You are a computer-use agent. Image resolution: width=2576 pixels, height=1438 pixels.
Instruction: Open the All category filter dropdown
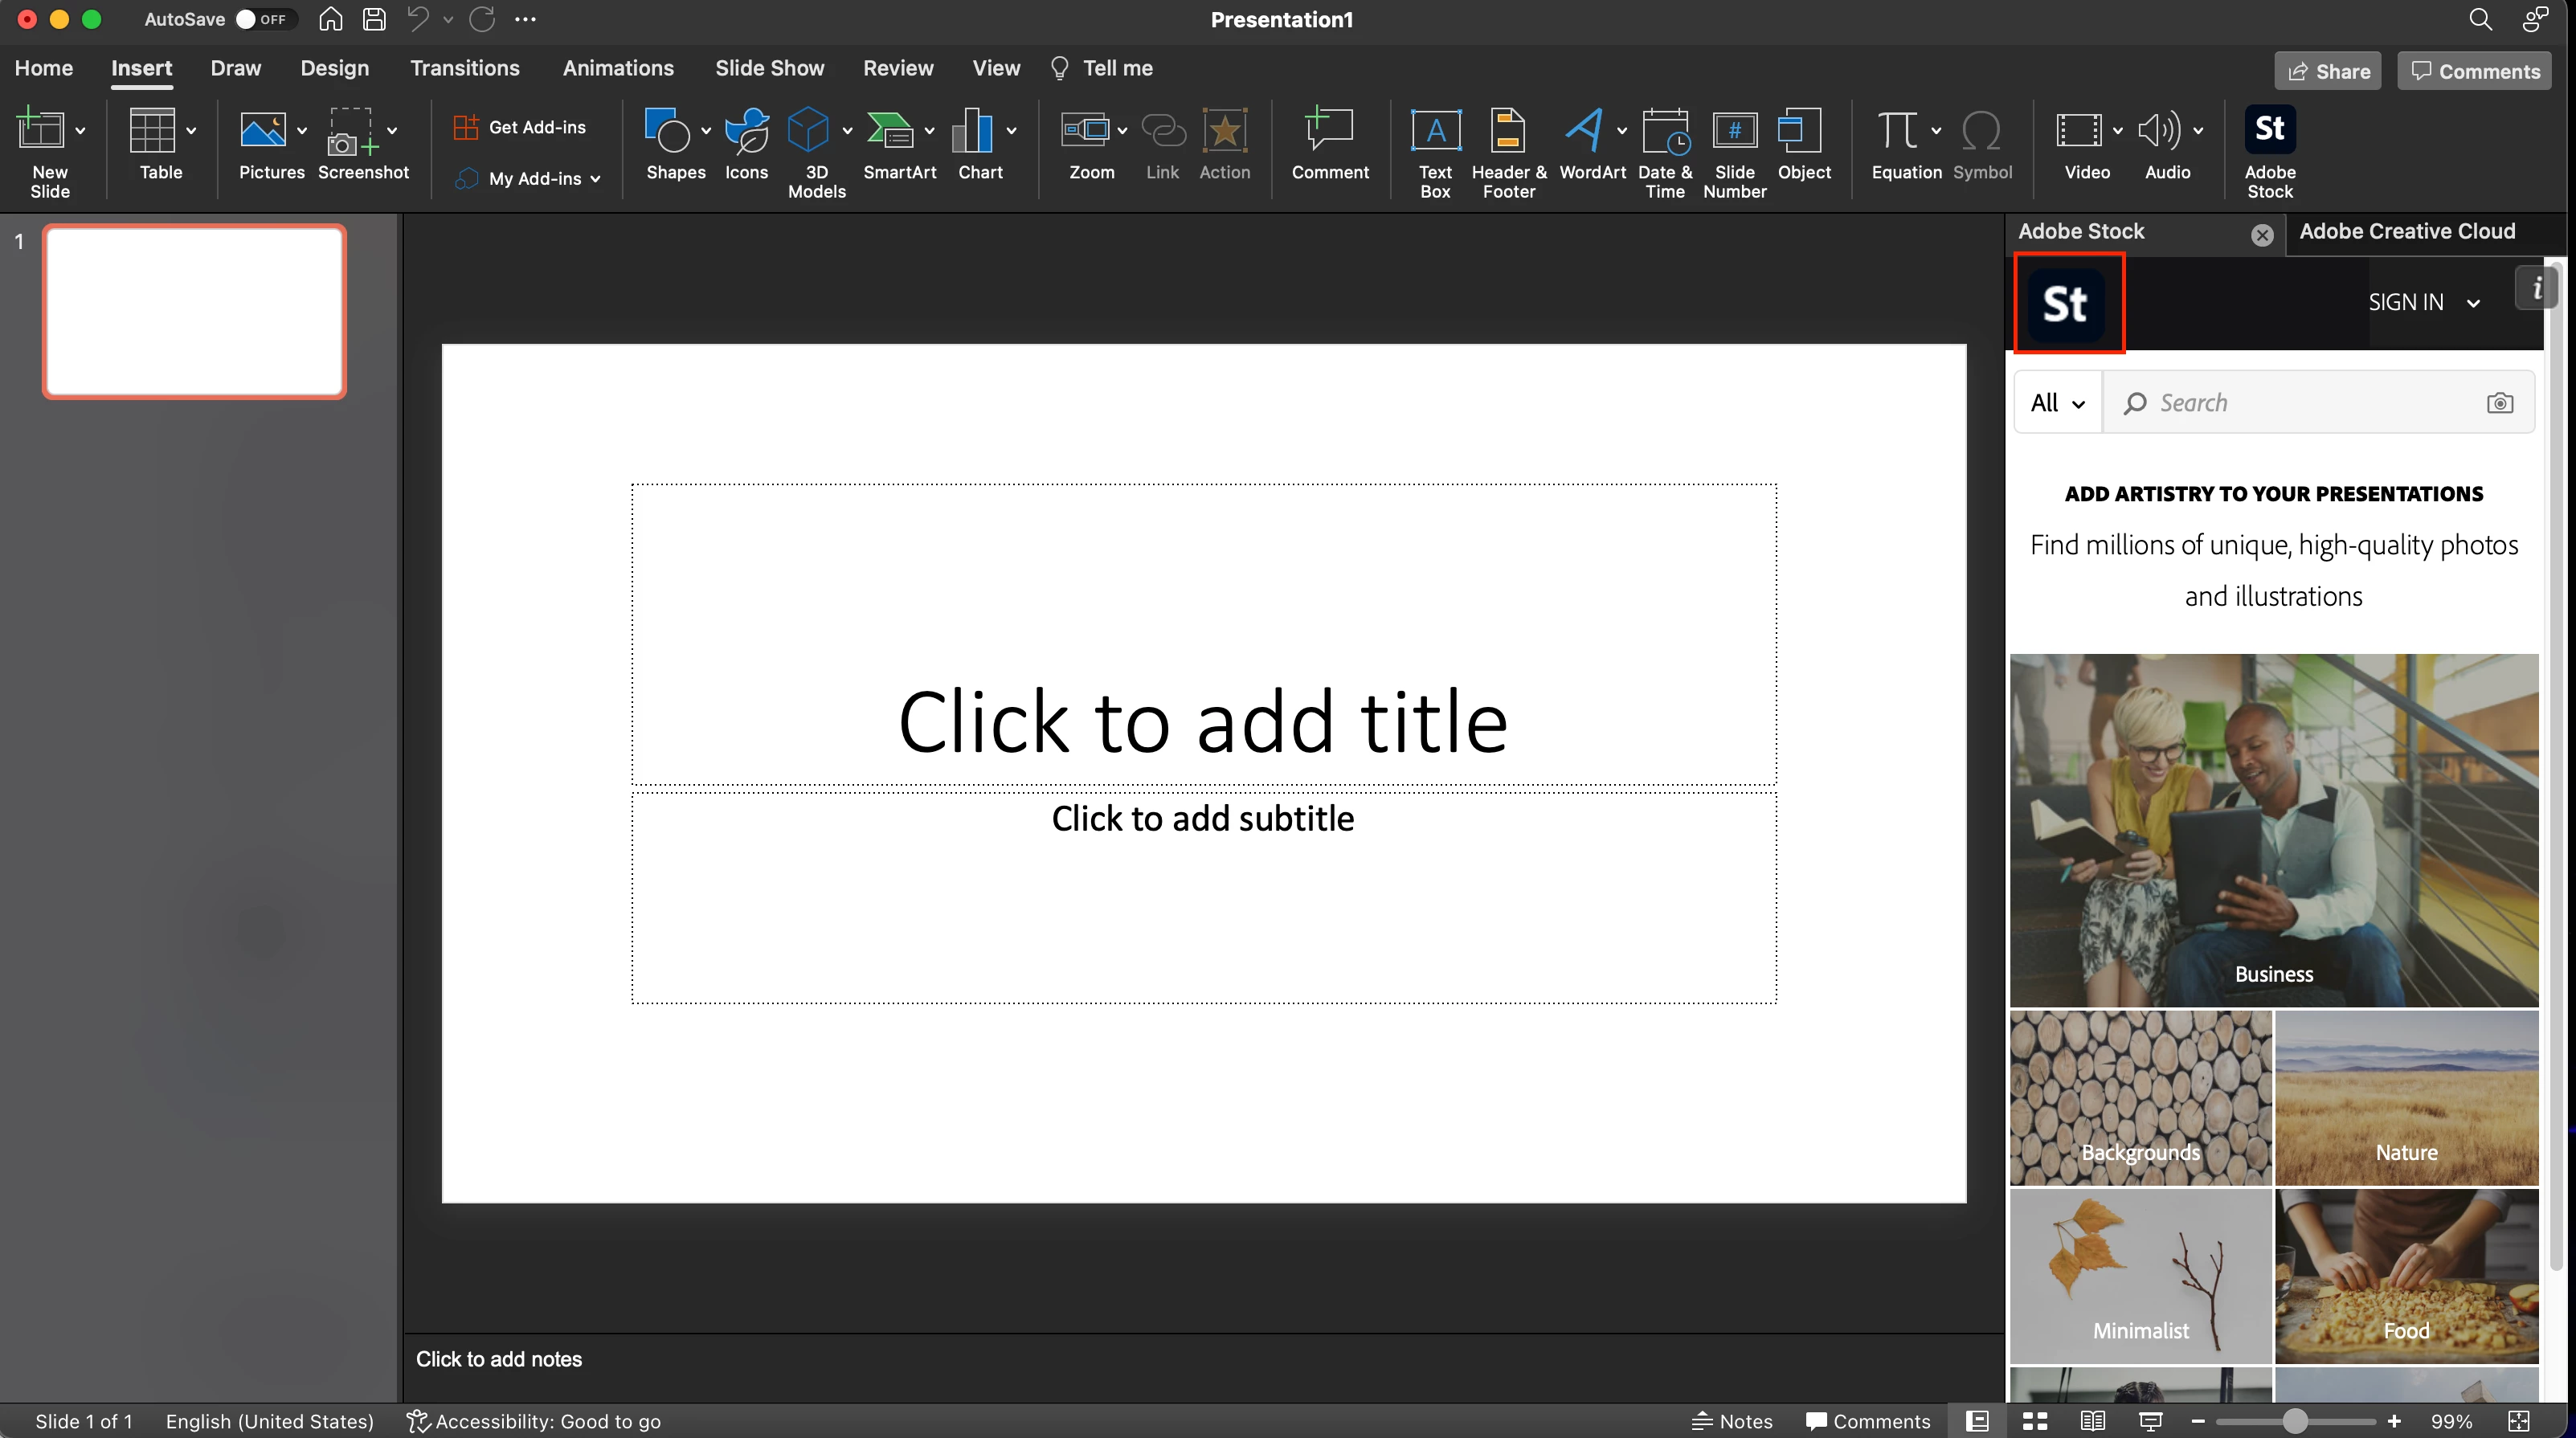[2058, 403]
